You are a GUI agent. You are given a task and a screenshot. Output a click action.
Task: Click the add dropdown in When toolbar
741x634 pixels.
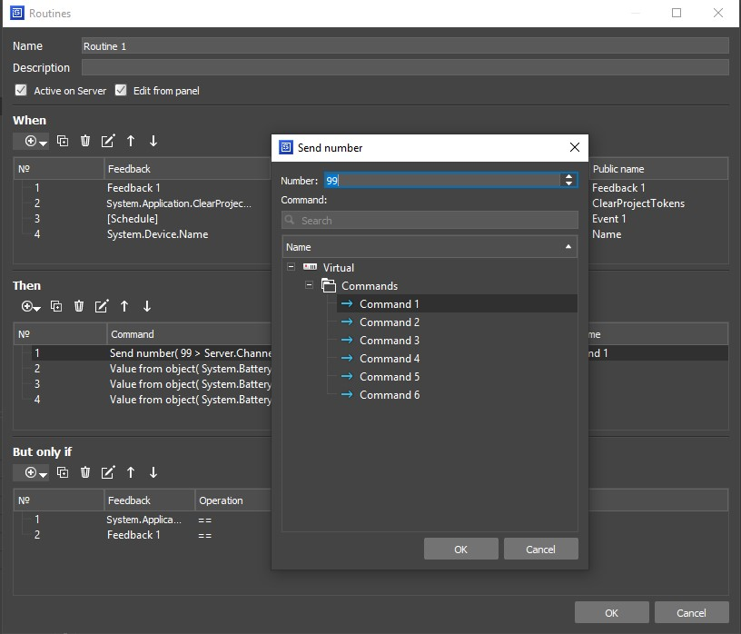35,141
